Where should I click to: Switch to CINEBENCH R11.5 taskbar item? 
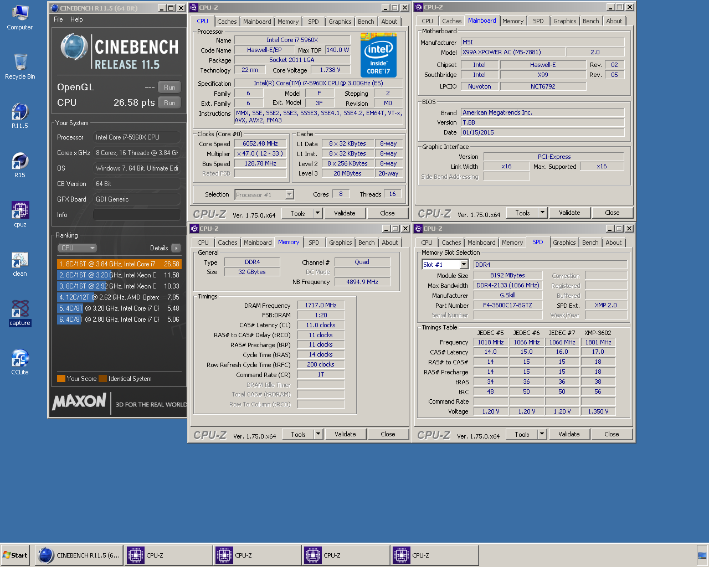[x=79, y=555]
